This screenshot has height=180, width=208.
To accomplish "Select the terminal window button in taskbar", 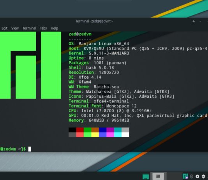I will pos(158,176).
